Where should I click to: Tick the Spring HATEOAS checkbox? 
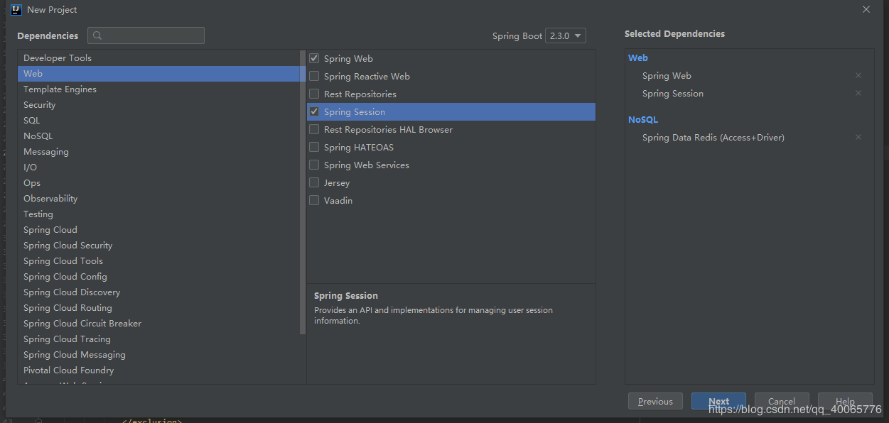[x=314, y=147]
